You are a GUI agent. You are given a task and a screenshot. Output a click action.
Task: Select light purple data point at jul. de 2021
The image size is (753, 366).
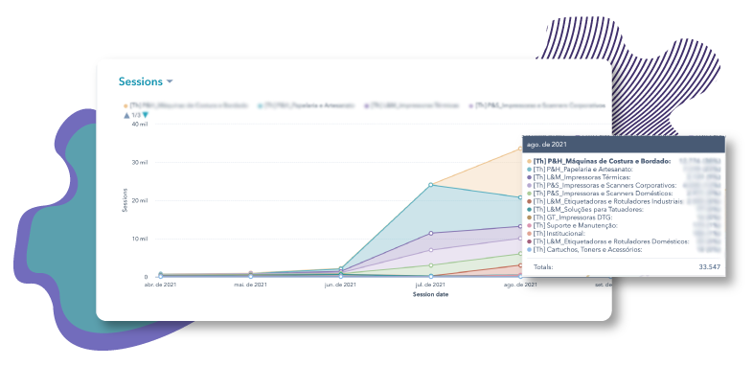click(x=431, y=250)
